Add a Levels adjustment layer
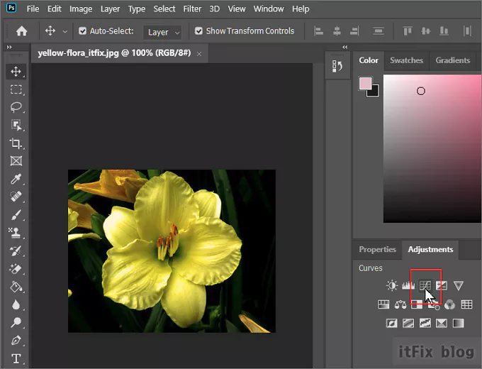This screenshot has width=482, height=369. (x=408, y=286)
